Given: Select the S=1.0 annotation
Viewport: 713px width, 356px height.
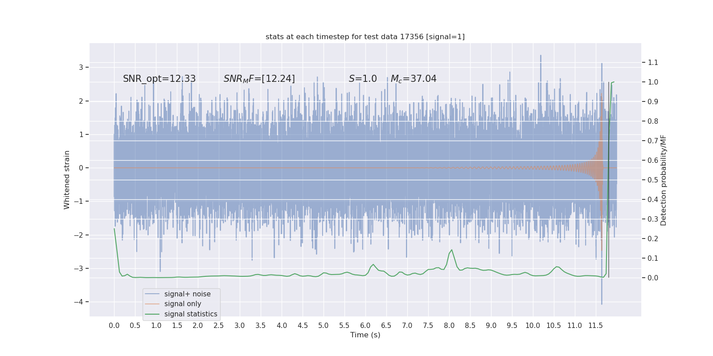Looking at the screenshot, I should coord(363,79).
